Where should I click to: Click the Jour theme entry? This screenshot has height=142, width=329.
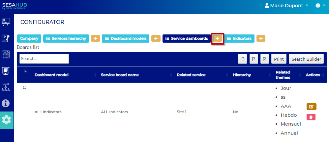(286, 88)
